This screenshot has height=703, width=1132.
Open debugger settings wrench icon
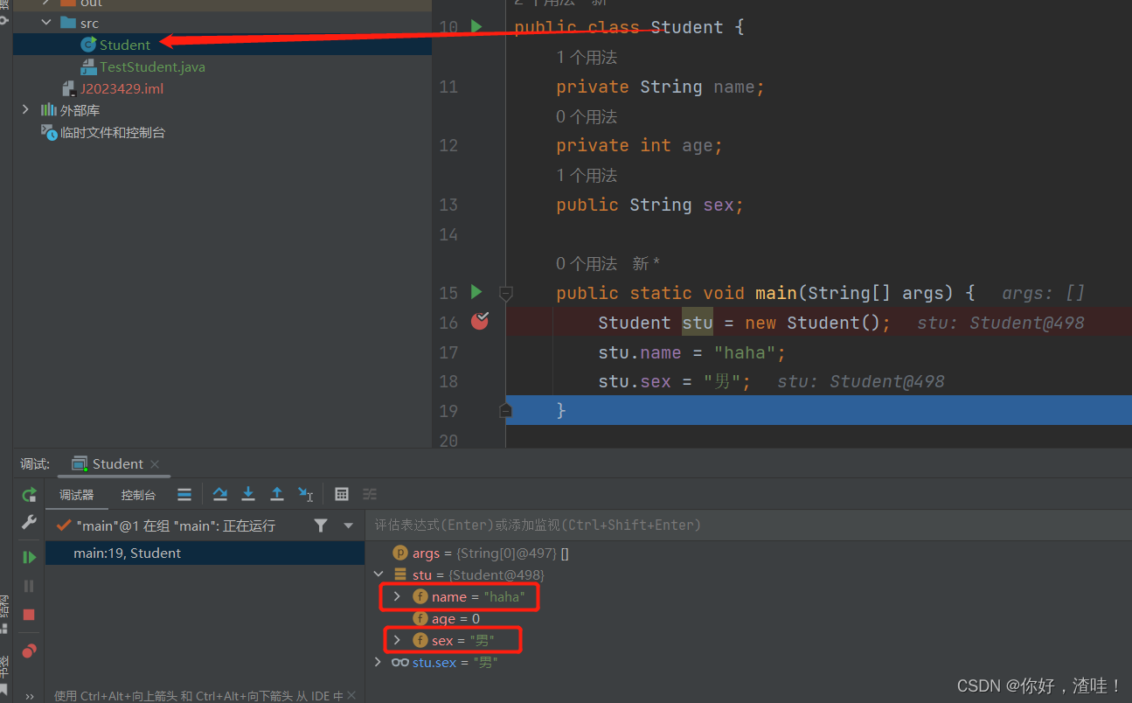pos(29,523)
